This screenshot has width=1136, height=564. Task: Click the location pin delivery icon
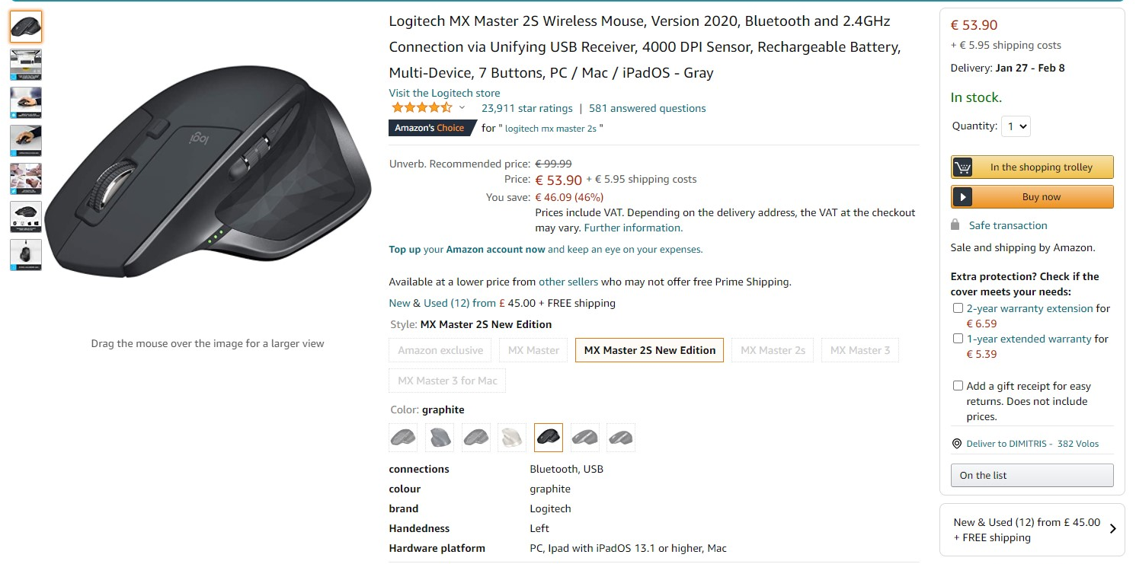pos(957,444)
